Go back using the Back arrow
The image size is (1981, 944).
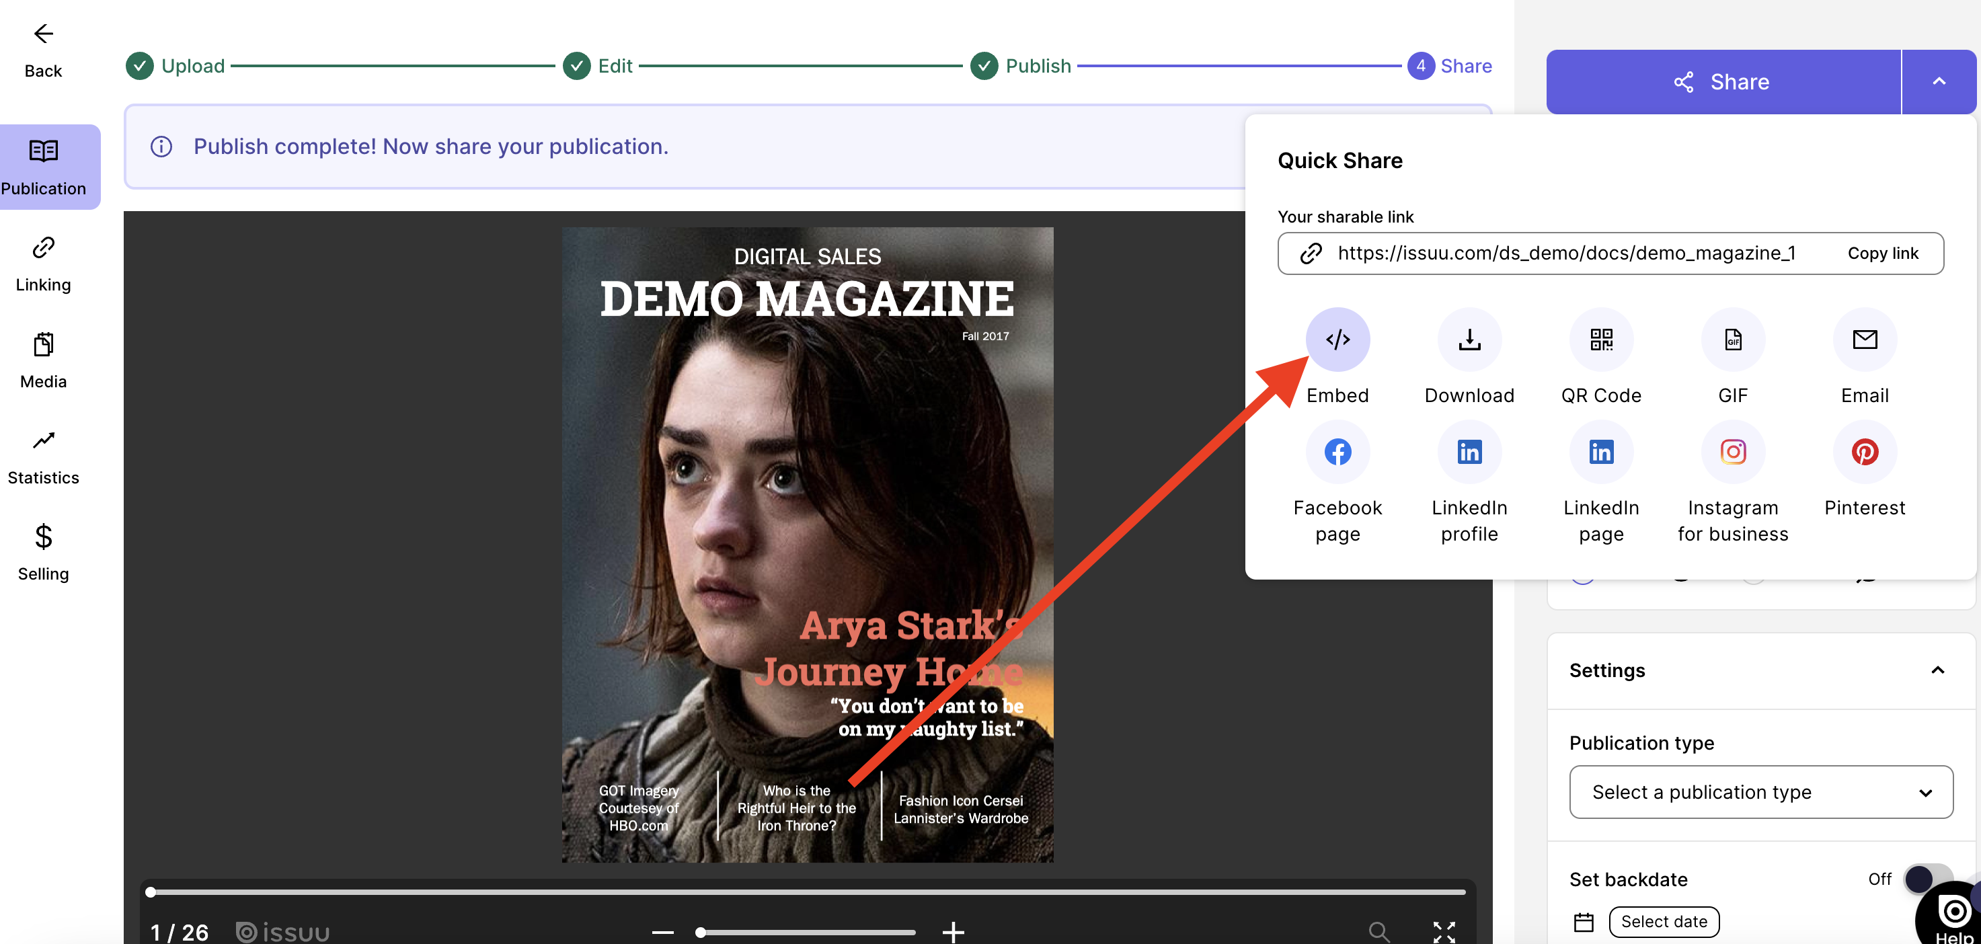pyautogui.click(x=43, y=33)
